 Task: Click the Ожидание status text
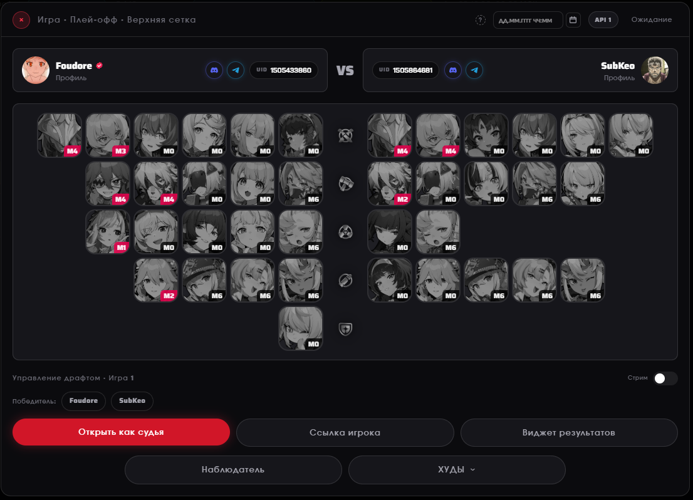652,20
